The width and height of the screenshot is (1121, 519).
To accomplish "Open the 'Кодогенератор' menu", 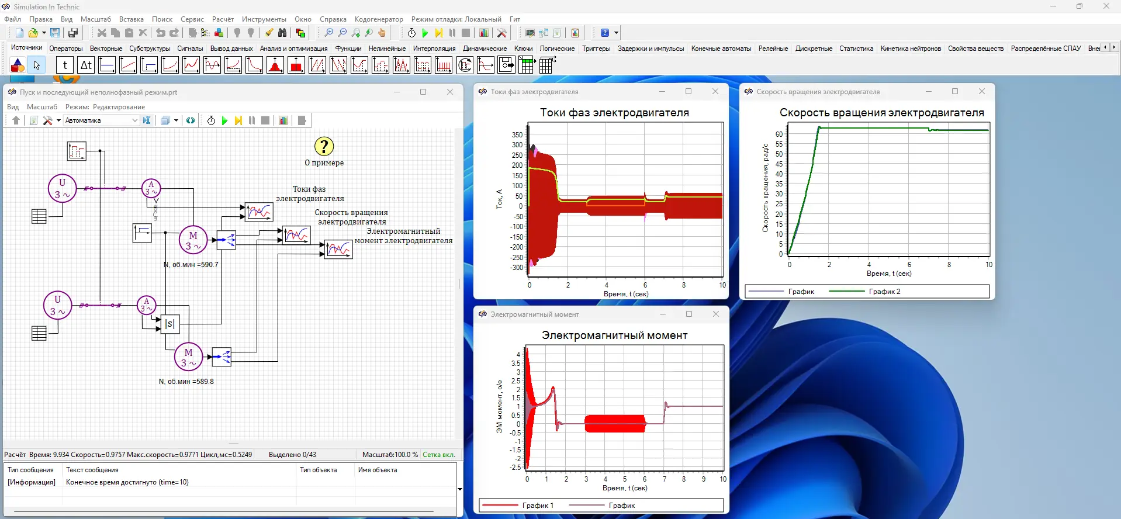I will click(x=379, y=19).
